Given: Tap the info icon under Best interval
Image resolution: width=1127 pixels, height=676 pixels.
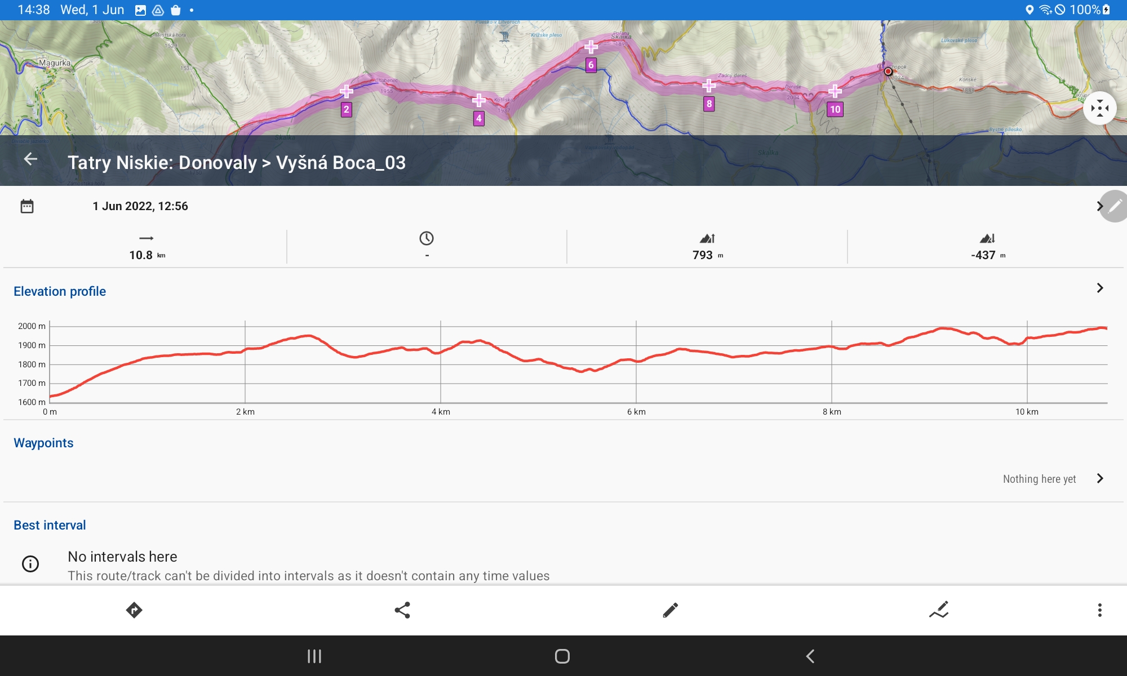Looking at the screenshot, I should 30,564.
